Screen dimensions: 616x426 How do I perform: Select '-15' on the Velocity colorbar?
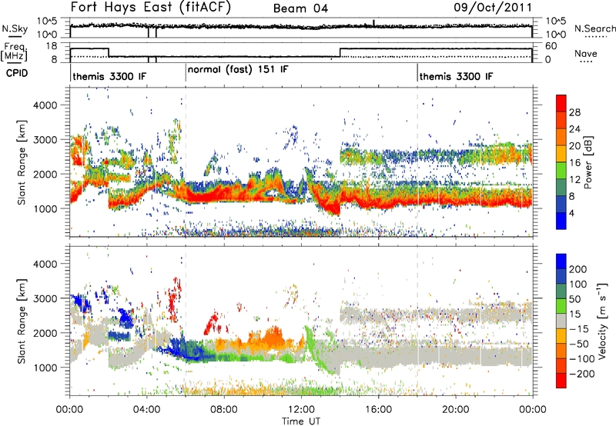pos(579,329)
